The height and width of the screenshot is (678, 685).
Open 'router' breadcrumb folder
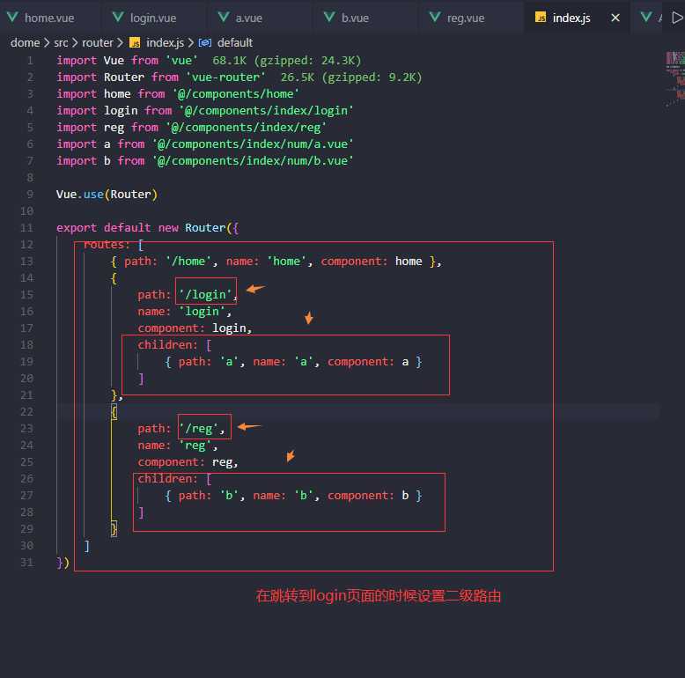tap(98, 43)
